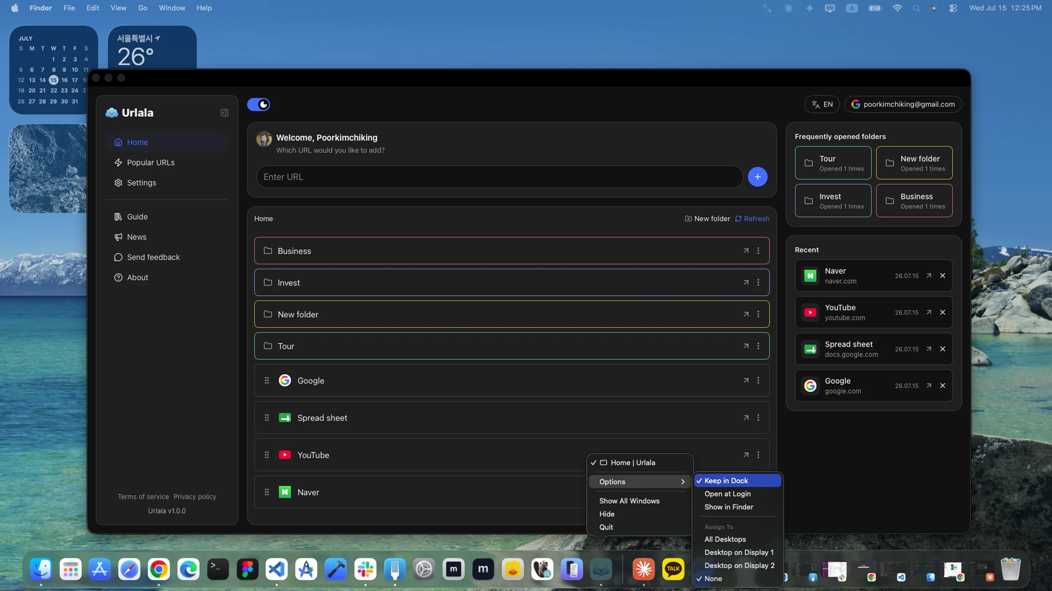
Task: Click the blue plus add-URL button
Action: tap(758, 177)
